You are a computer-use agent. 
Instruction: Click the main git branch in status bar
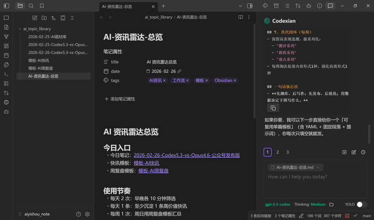(367, 216)
